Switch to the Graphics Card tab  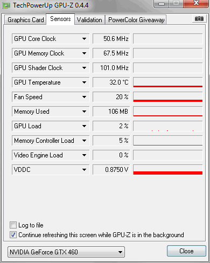click(x=25, y=20)
